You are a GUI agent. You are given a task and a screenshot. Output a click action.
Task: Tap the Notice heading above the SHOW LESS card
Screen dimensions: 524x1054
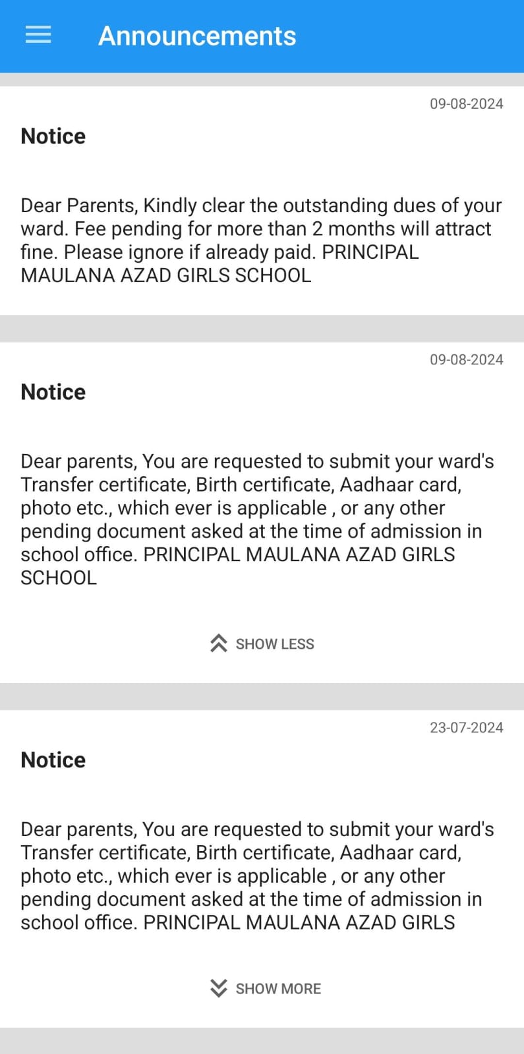point(53,392)
